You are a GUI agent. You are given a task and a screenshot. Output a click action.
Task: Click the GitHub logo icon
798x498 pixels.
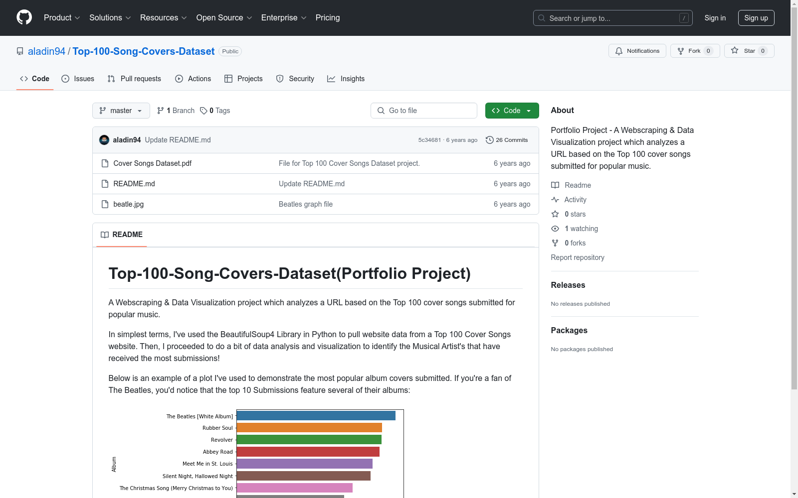24,17
